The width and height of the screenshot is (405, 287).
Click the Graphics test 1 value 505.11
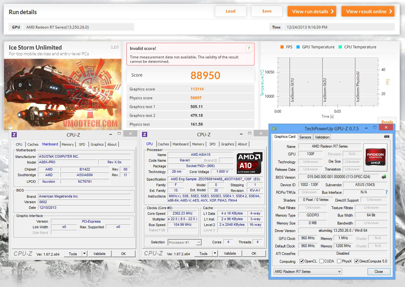pos(197,107)
